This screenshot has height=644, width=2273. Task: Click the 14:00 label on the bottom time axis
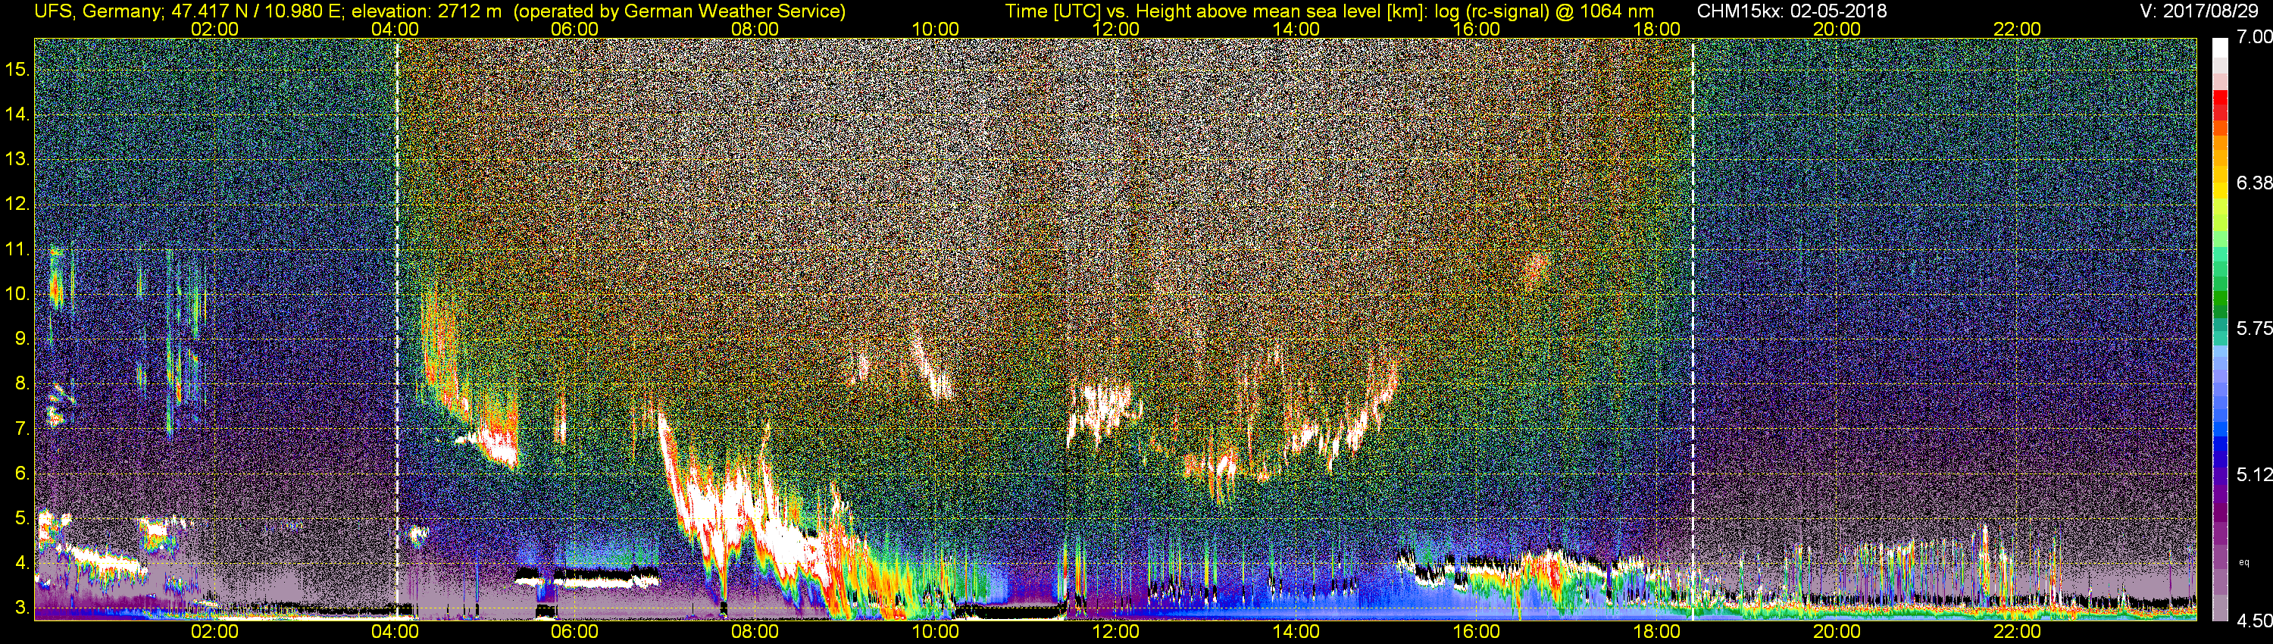click(x=1296, y=632)
